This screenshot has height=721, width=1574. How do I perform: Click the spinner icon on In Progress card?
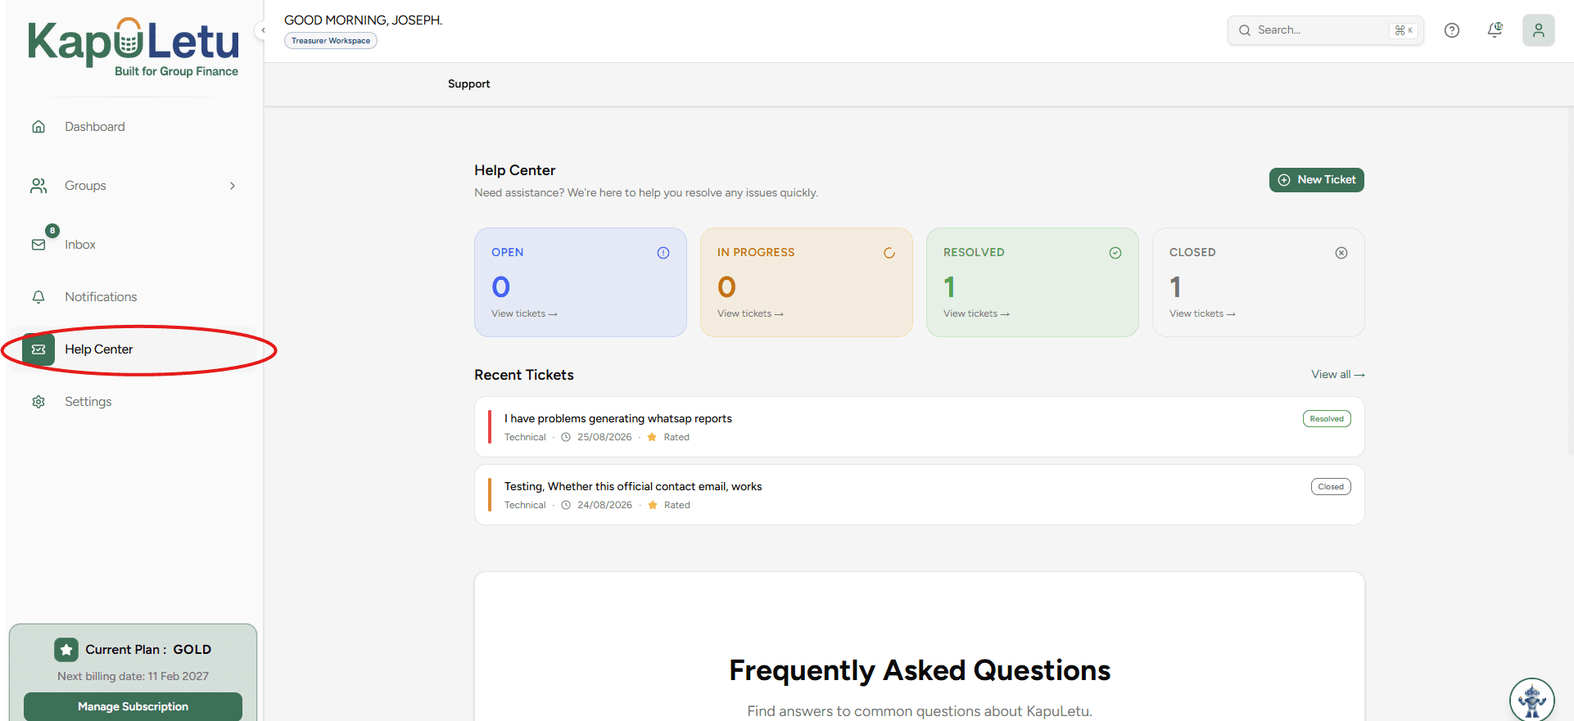tap(889, 253)
